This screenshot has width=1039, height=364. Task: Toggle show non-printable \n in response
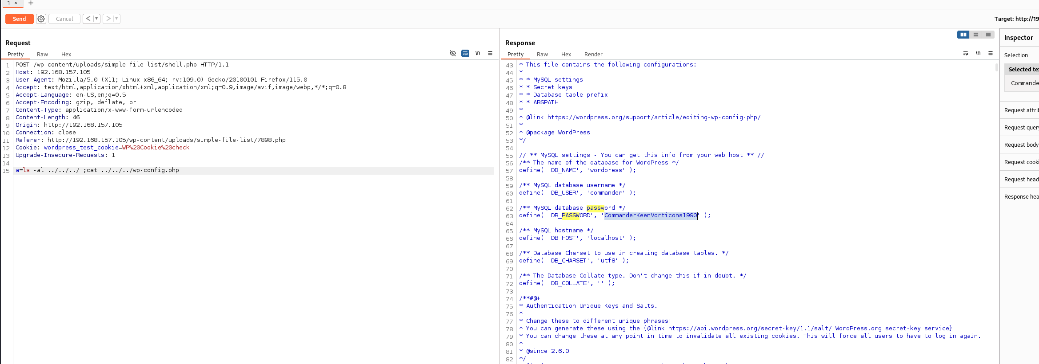point(978,53)
